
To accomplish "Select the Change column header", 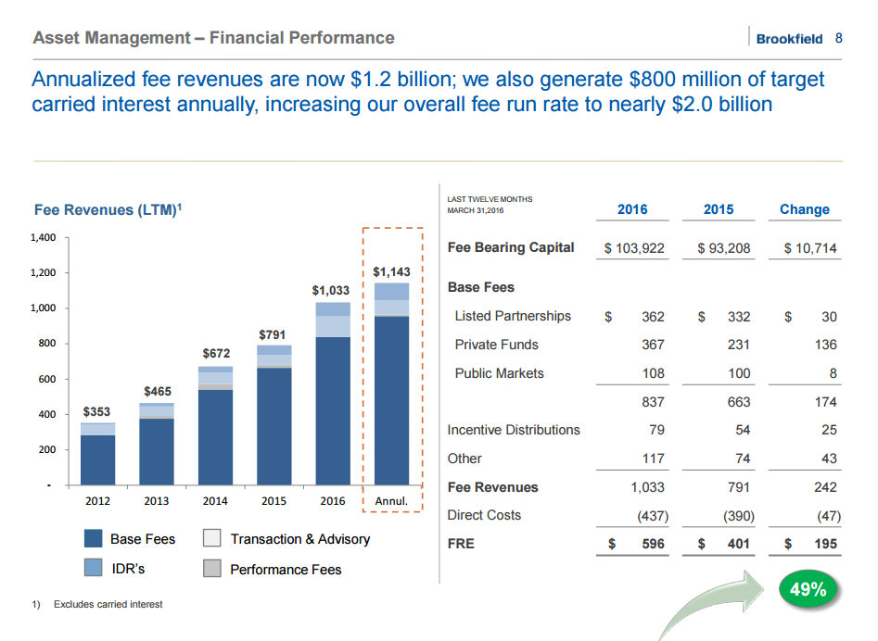I will tap(804, 209).
